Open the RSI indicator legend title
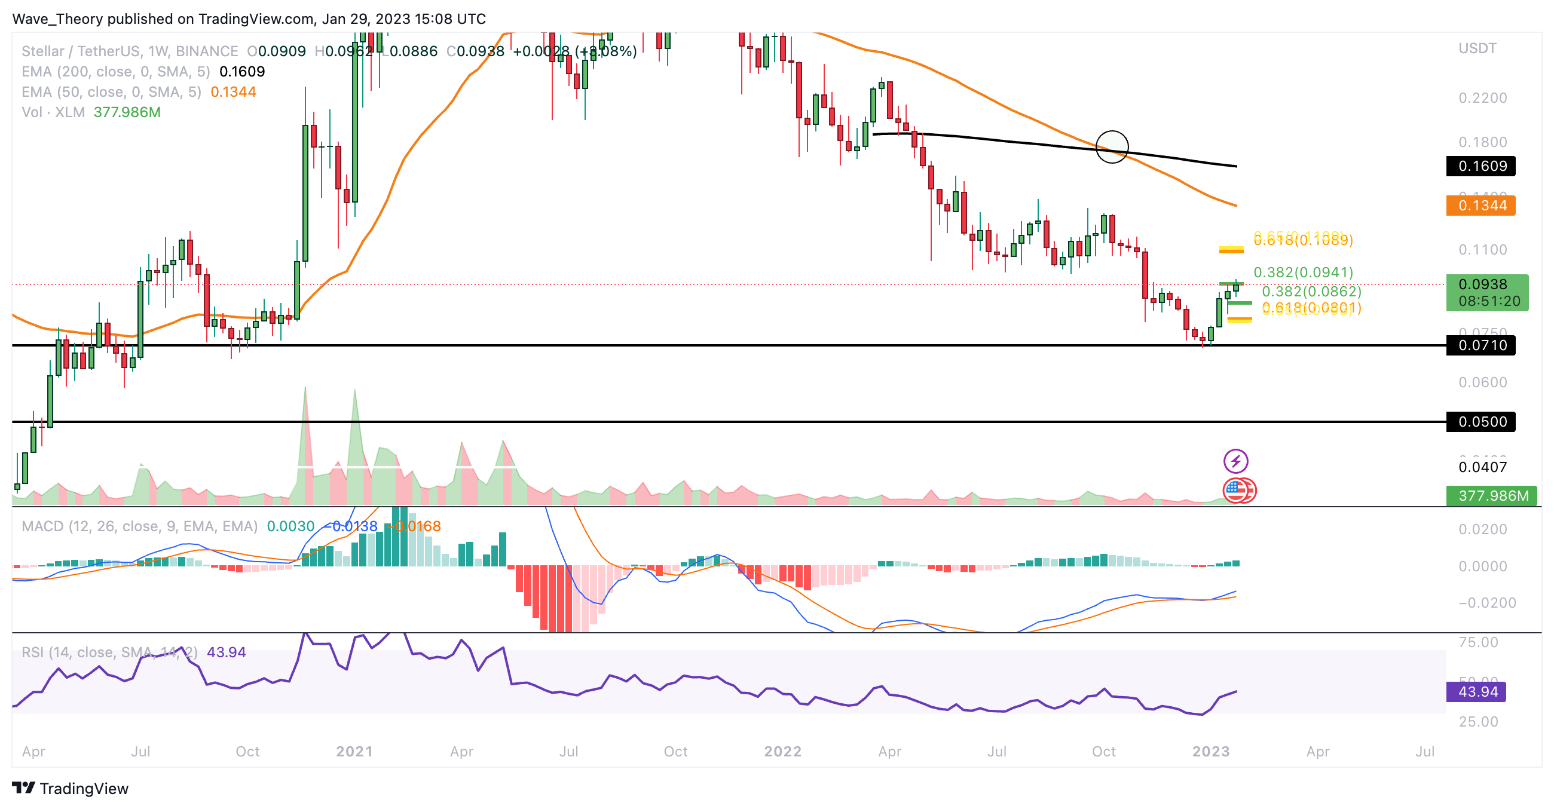 (109, 652)
